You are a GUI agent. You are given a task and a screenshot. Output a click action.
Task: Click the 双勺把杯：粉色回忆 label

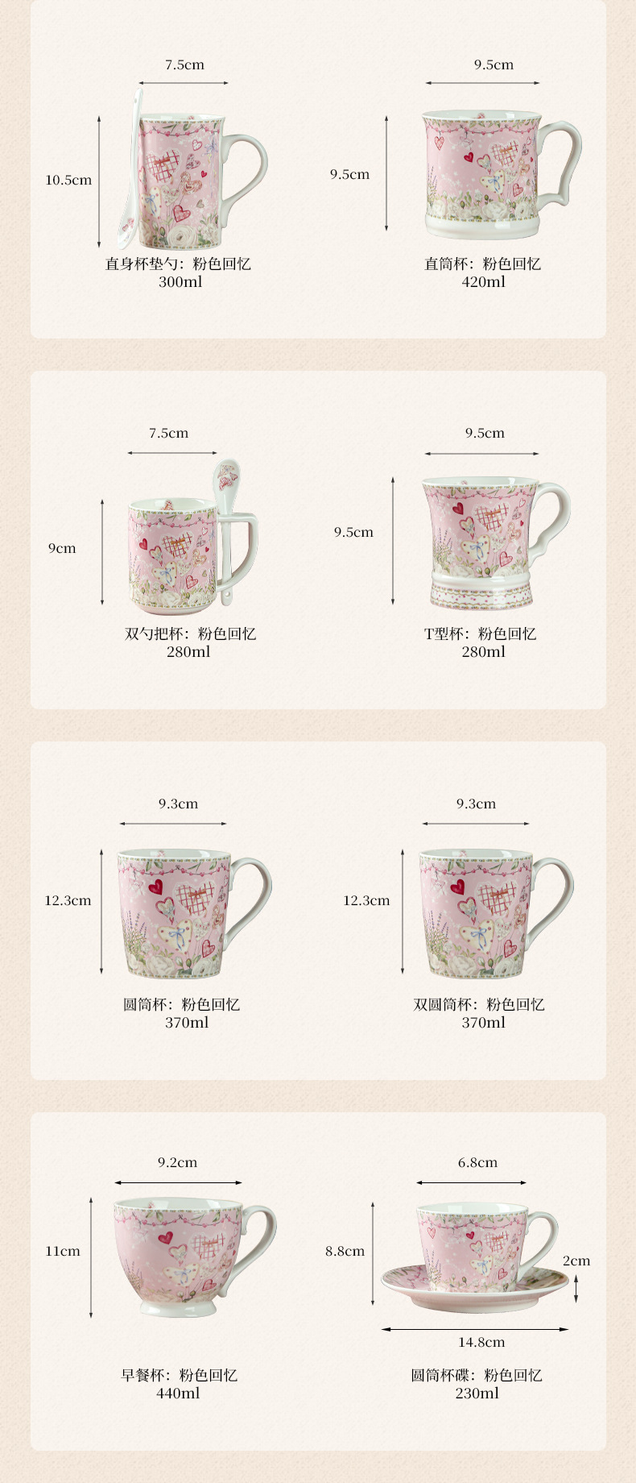click(x=190, y=633)
